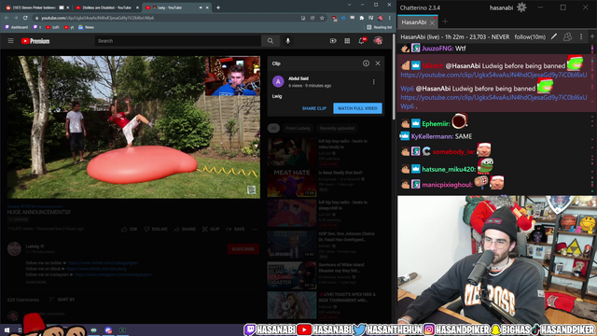
Task: Add a new Chatterino tab with plus
Action: 445,21
